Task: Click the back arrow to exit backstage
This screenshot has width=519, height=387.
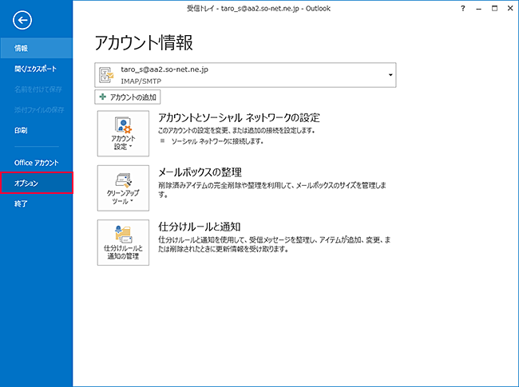Action: (x=19, y=20)
